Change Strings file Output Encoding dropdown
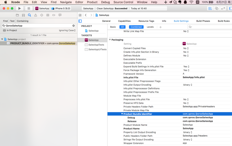This screenshot has width=232, height=146. (188, 140)
